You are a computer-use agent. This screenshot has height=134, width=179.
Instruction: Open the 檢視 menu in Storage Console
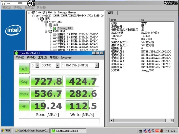18,8
